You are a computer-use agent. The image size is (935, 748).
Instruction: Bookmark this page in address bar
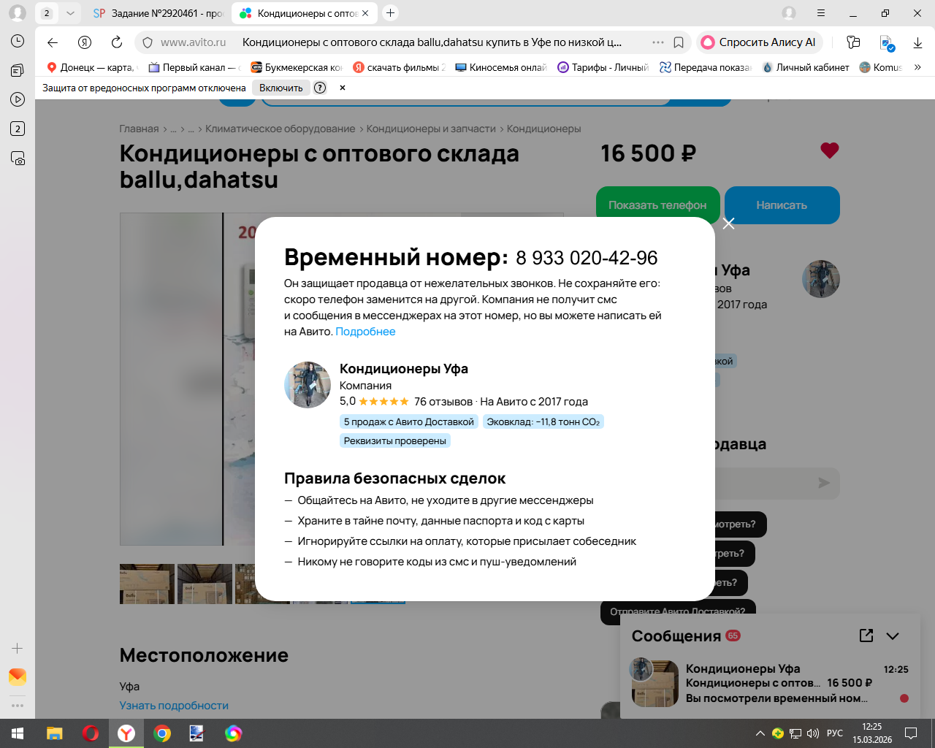[679, 42]
